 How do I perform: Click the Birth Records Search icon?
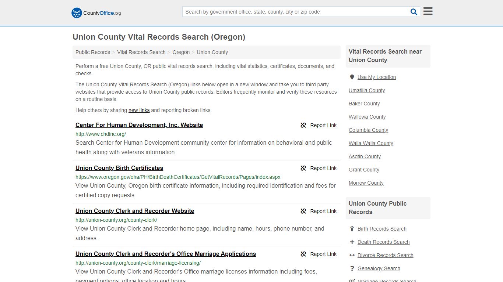coord(352,229)
